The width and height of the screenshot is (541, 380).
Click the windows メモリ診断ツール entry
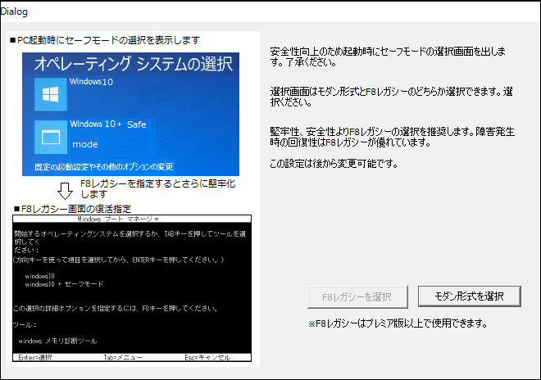pyautogui.click(x=57, y=341)
